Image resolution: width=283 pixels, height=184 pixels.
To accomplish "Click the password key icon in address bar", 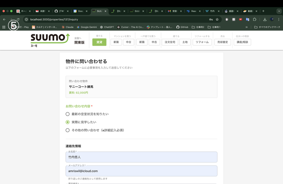I will (211, 19).
